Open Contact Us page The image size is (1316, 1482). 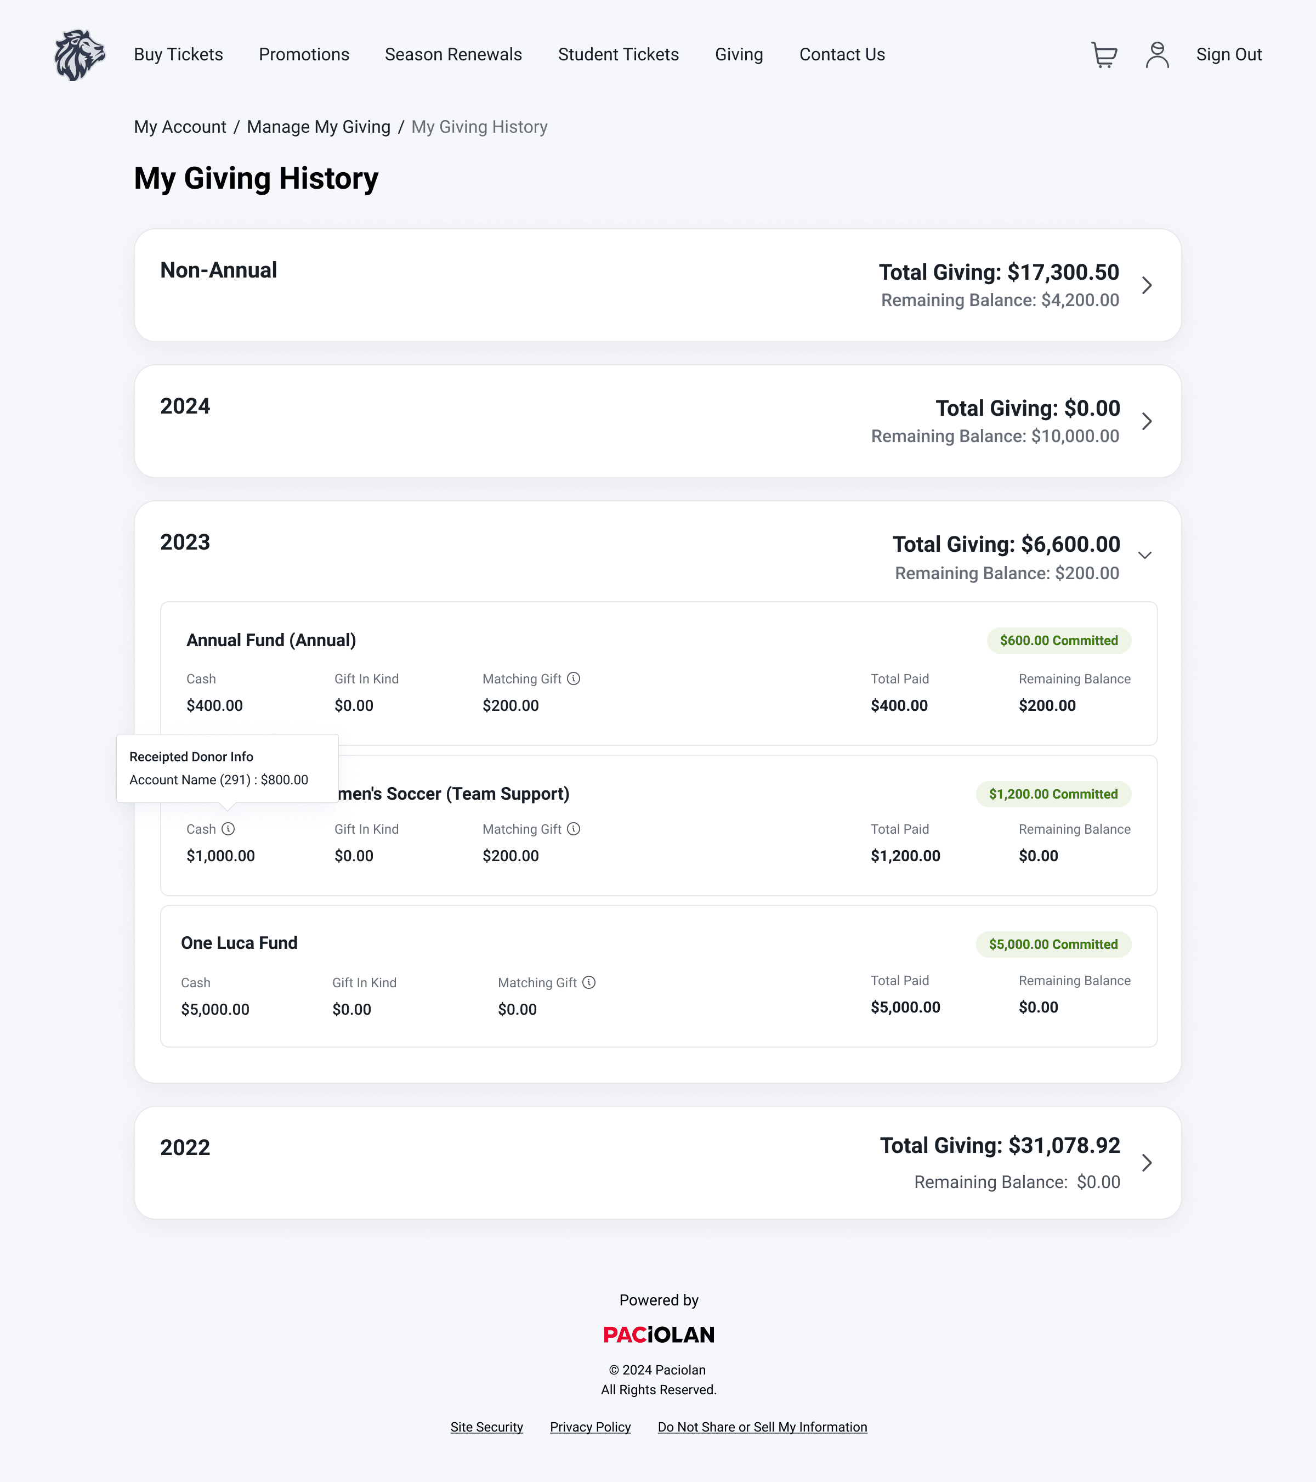[842, 54]
